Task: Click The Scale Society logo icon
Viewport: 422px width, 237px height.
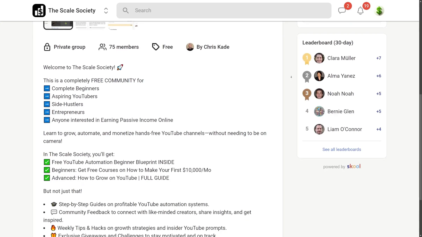Action: click(39, 11)
